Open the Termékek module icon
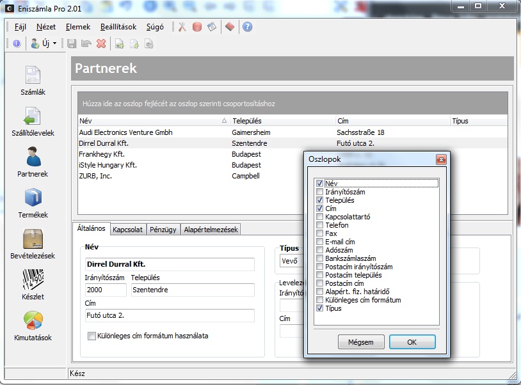The height and width of the screenshot is (385, 521). tap(33, 199)
